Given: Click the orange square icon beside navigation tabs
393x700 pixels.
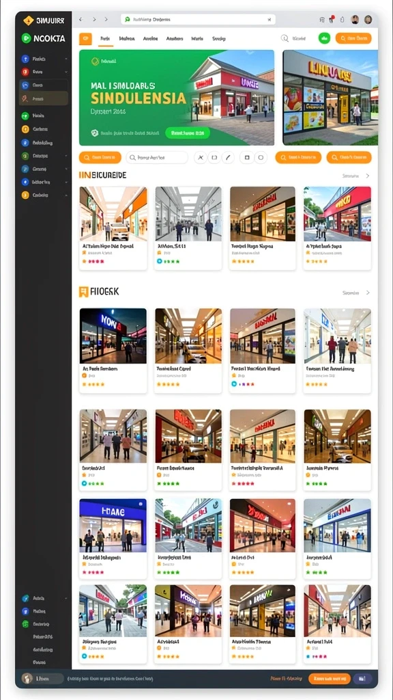Looking at the screenshot, I should (85, 39).
